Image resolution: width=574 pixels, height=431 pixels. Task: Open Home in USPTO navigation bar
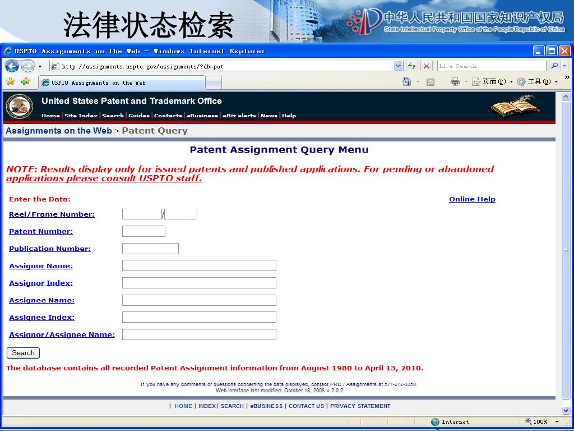[x=50, y=116]
